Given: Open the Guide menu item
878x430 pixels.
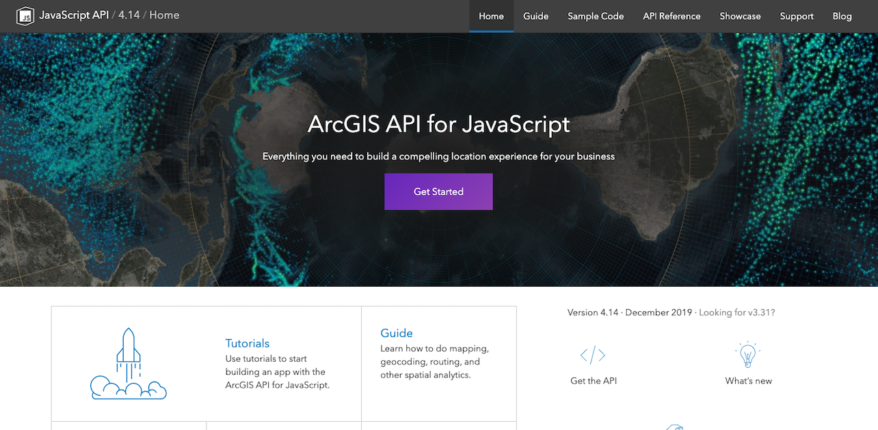Looking at the screenshot, I should tap(536, 16).
